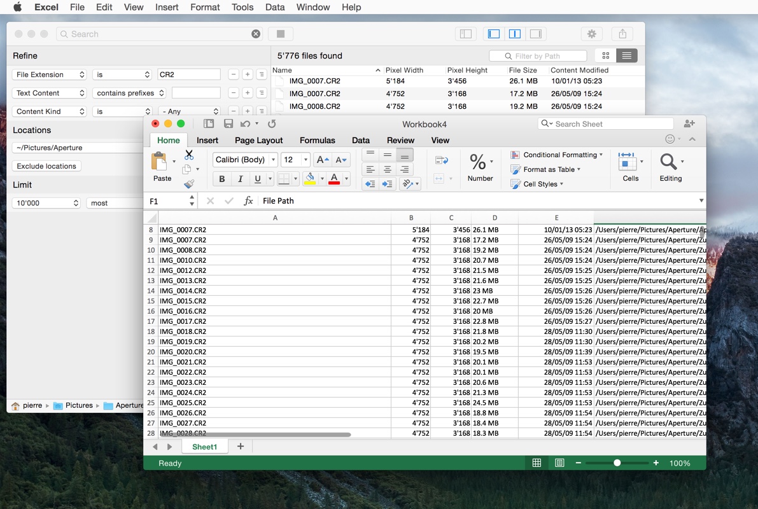The width and height of the screenshot is (758, 509).
Task: Toggle underline formatting
Action: pyautogui.click(x=258, y=179)
